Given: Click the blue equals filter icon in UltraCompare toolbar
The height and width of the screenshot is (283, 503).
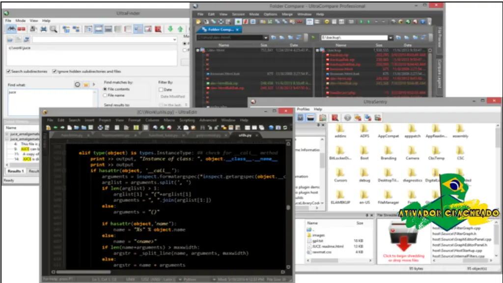Looking at the screenshot, I should click(x=253, y=22).
